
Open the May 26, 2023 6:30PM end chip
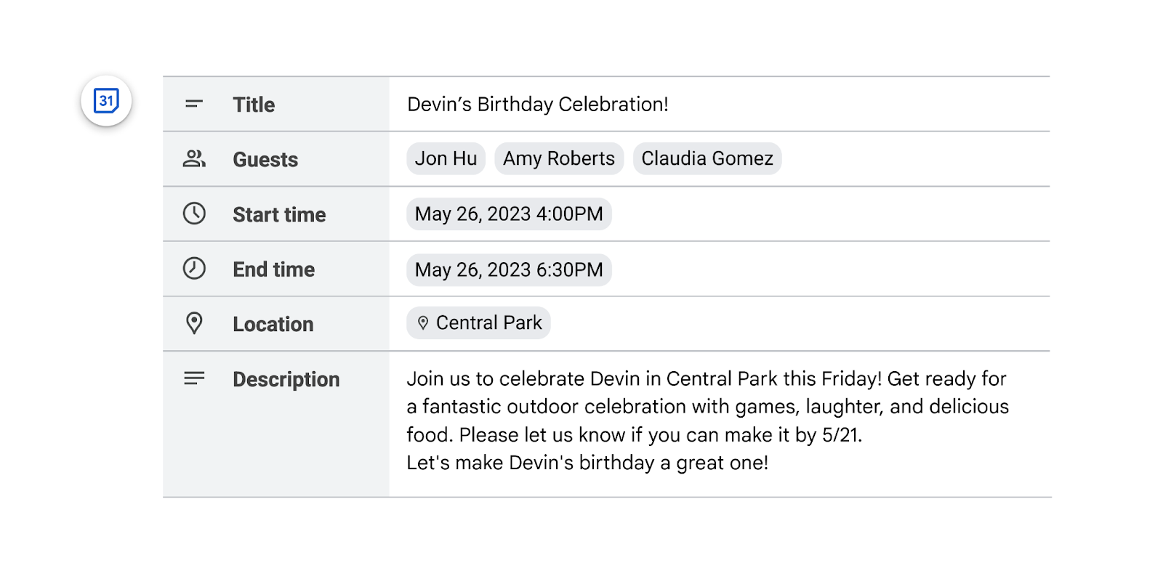click(x=509, y=269)
